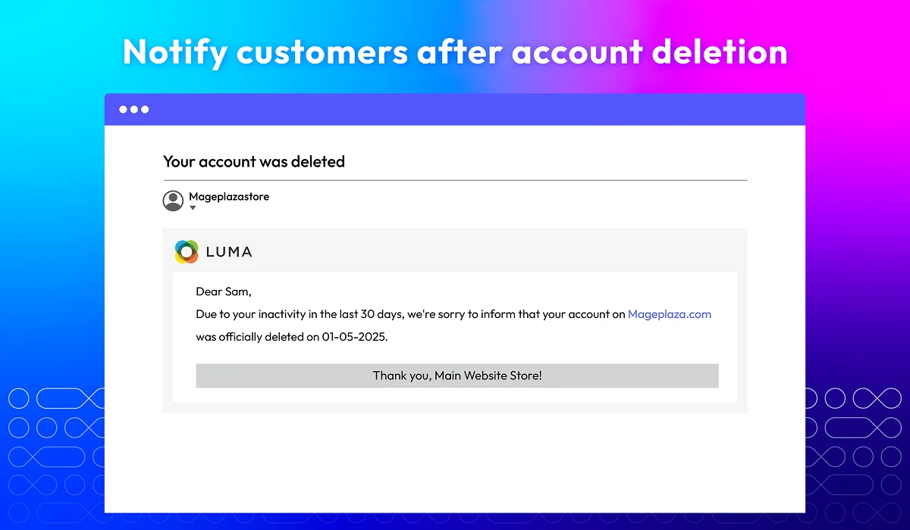Click the sender profile avatar icon

[173, 201]
